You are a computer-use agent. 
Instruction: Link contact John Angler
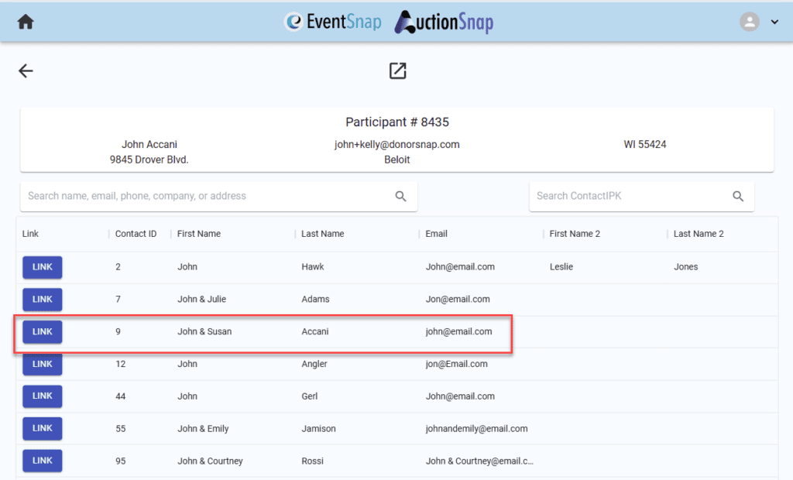coord(43,364)
